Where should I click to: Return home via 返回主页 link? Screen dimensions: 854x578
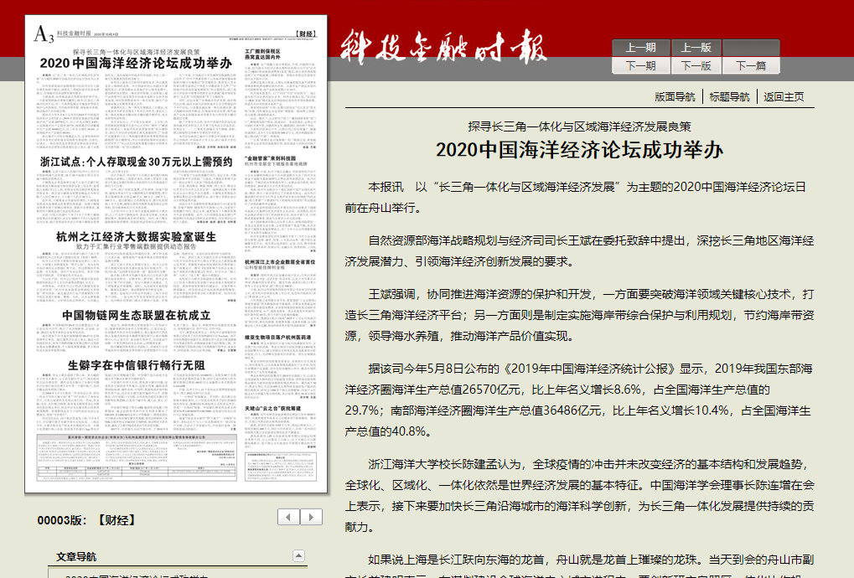click(x=784, y=97)
